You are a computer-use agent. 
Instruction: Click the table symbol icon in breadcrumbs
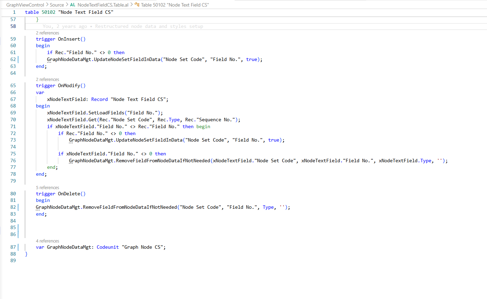137,5
